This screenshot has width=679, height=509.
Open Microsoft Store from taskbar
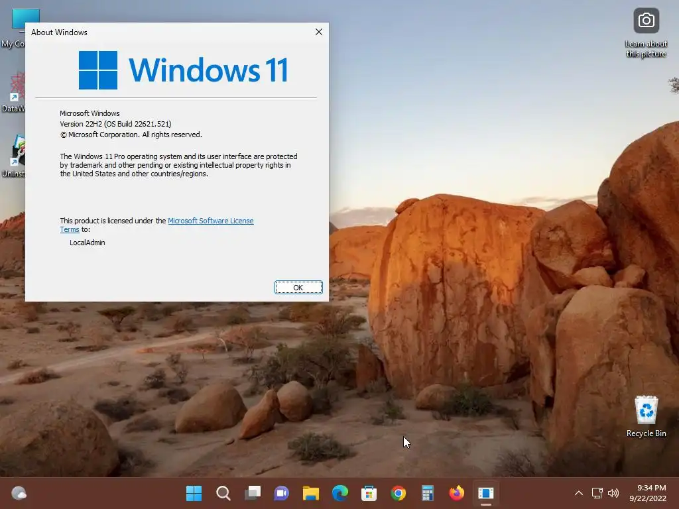[369, 493]
